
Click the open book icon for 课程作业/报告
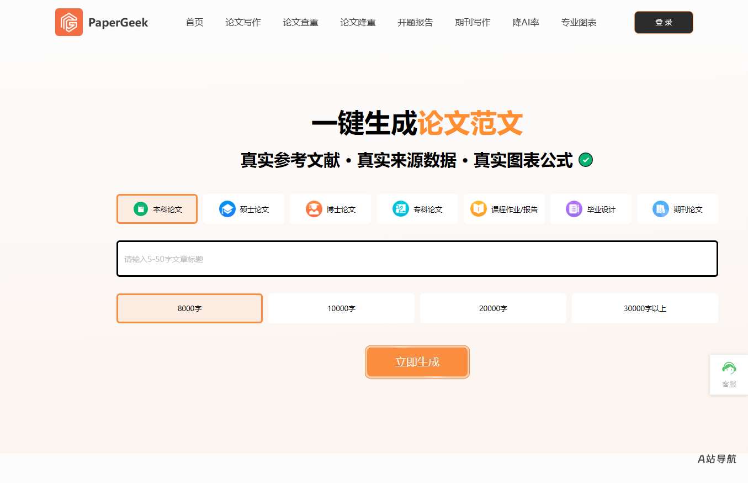[x=479, y=209]
